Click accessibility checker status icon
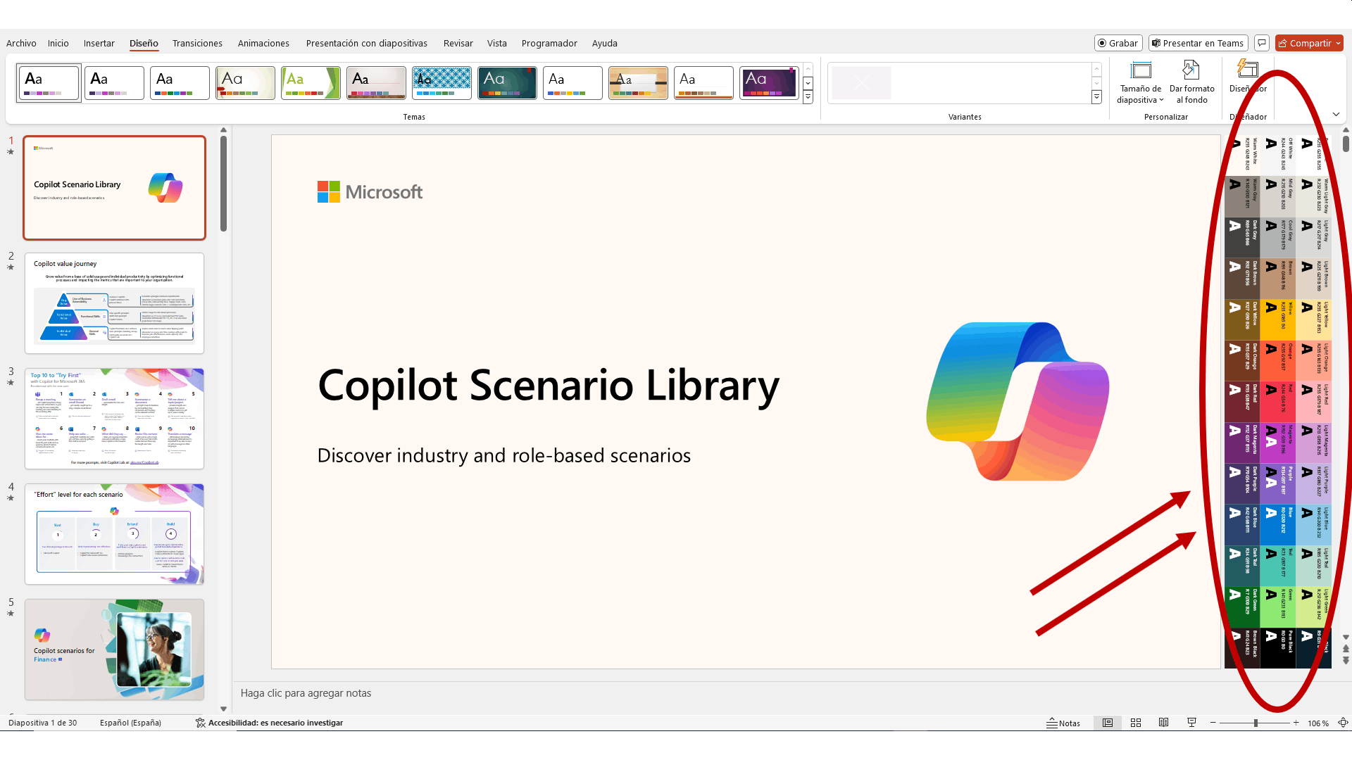 (201, 723)
